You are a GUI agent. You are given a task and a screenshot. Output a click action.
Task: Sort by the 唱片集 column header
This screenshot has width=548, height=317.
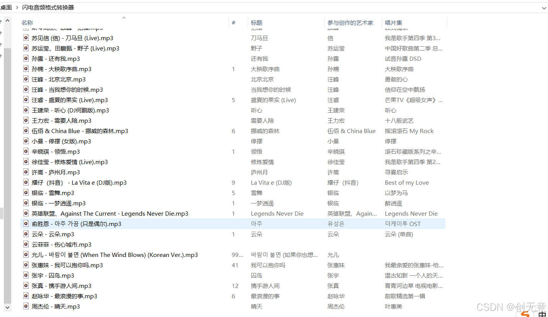(x=394, y=23)
